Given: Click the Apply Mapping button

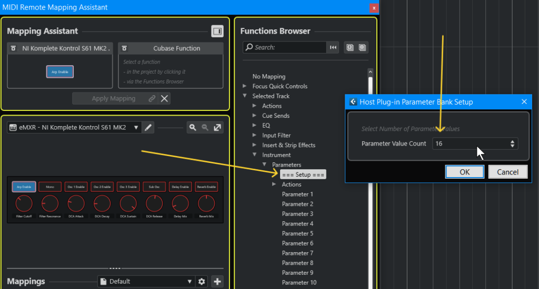Looking at the screenshot, I should 114,98.
